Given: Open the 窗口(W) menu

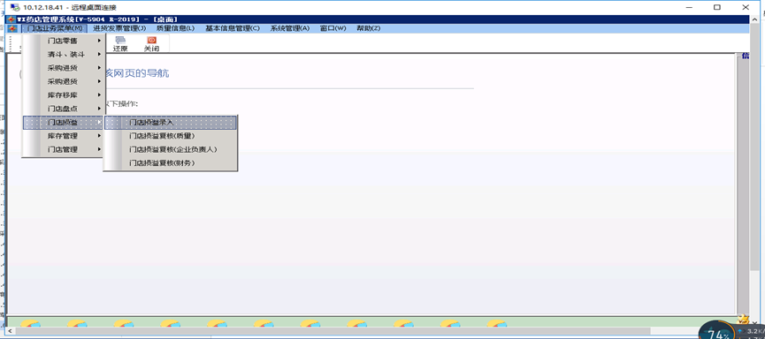Looking at the screenshot, I should click(x=333, y=28).
